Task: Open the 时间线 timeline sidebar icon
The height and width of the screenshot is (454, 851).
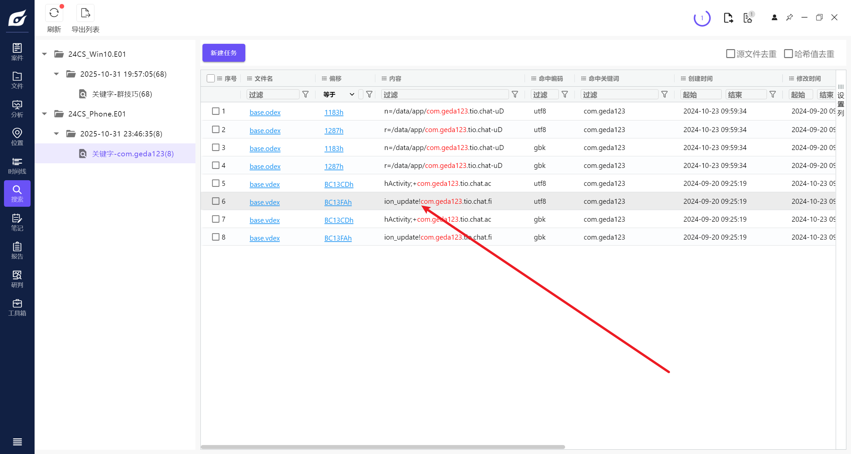Action: (x=17, y=166)
